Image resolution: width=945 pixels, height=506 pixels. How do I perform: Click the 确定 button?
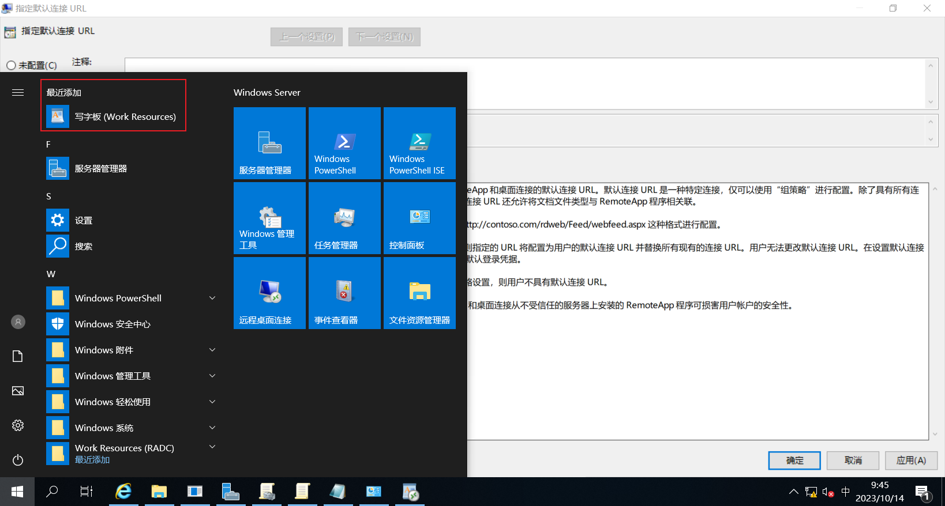pos(794,460)
